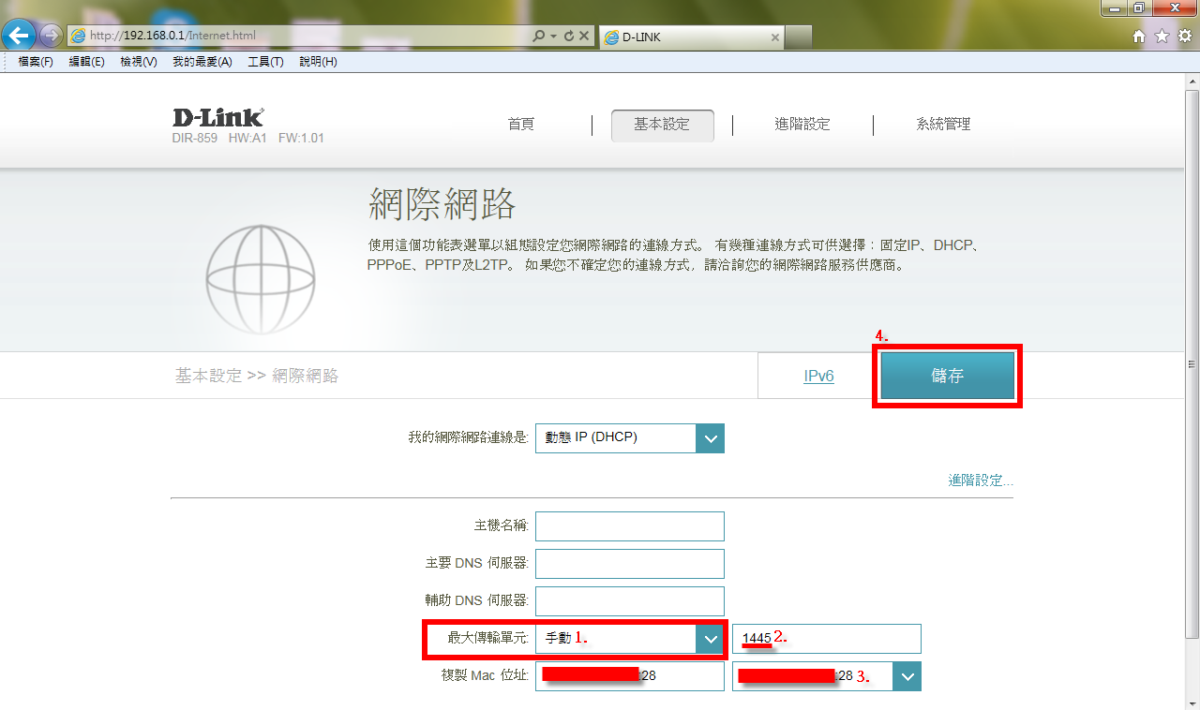This screenshot has width=1200, height=710.
Task: Open the IPv6 link
Action: pos(818,377)
